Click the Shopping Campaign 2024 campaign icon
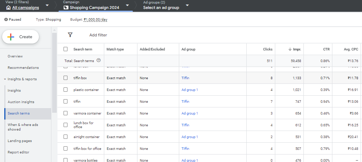This screenshot has height=162, width=362. 66,7
